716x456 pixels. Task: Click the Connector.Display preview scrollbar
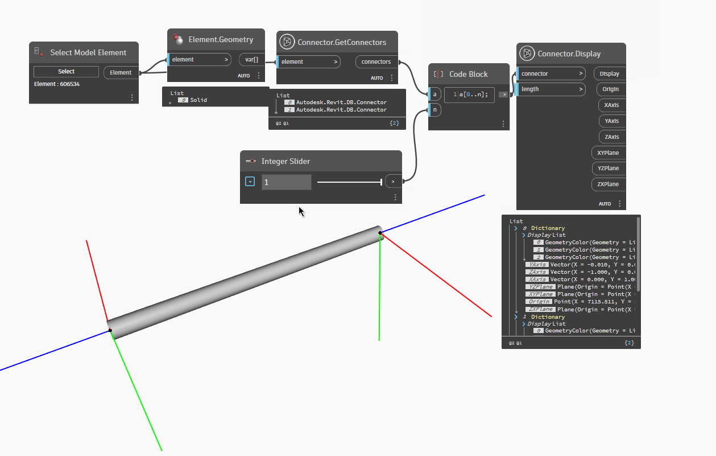pos(638,253)
